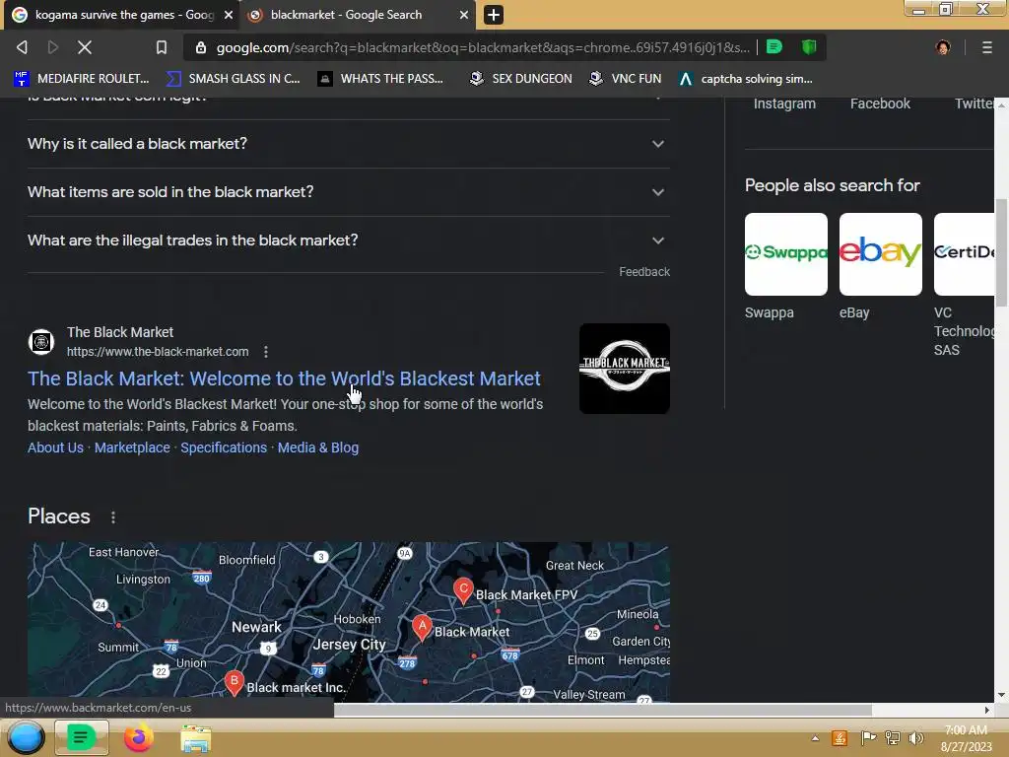Open the Media & Blog sitelink

point(318,447)
